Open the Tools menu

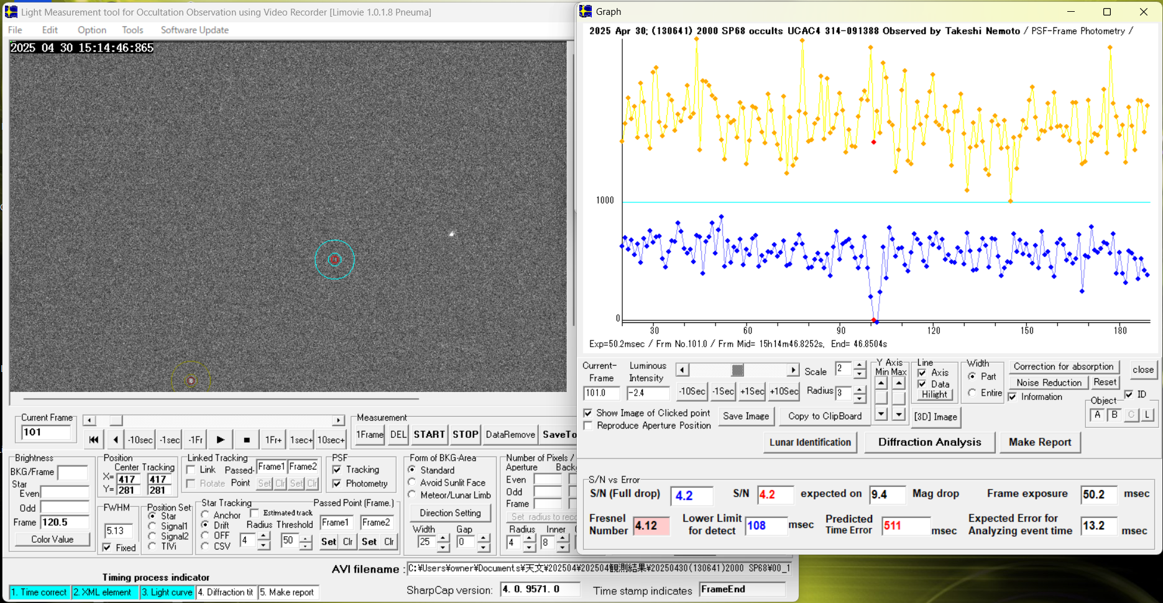132,30
